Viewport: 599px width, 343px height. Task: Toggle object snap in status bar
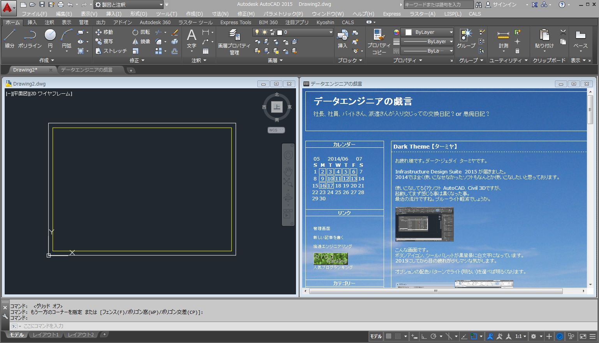click(x=474, y=336)
